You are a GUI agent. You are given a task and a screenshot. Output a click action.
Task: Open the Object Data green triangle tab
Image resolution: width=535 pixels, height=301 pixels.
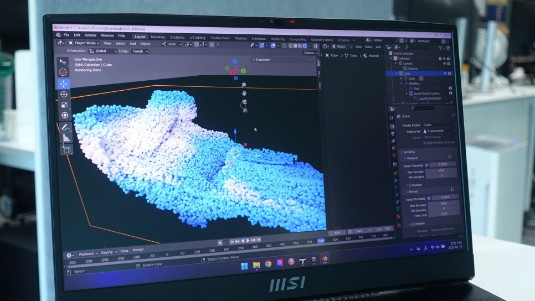tap(398, 209)
